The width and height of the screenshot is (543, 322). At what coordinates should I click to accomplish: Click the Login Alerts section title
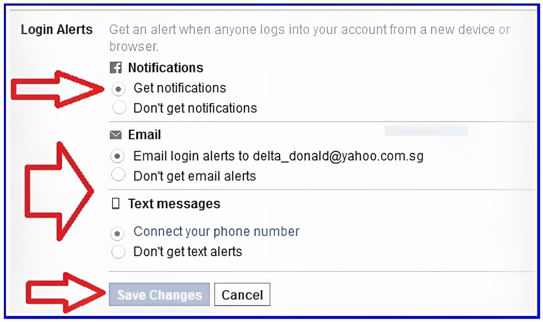[x=57, y=30]
